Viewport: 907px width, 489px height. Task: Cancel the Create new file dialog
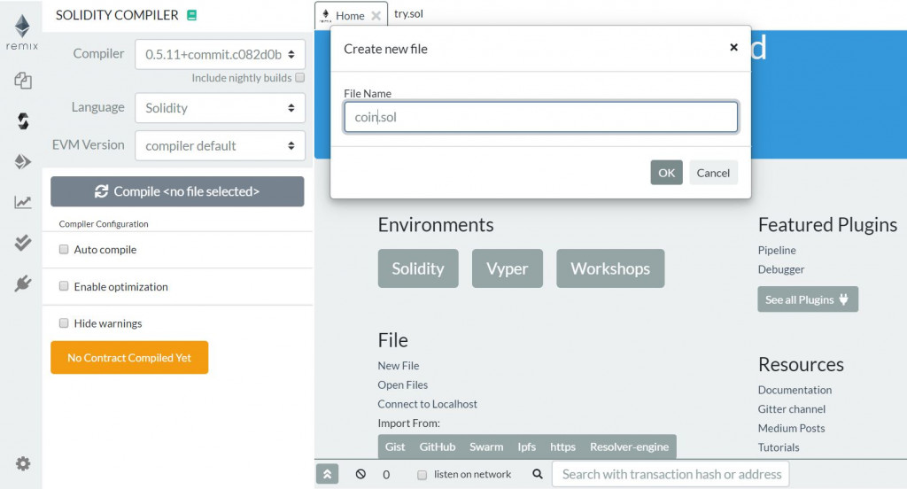click(x=713, y=173)
